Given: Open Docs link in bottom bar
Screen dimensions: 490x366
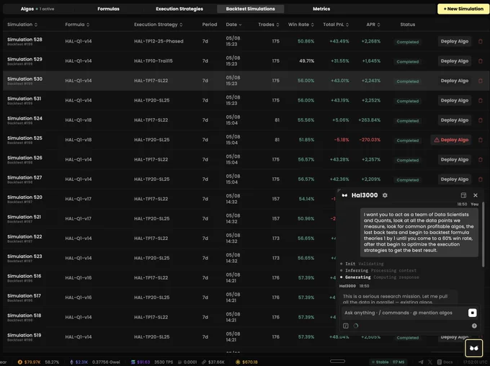Looking at the screenshot, I should click(x=445, y=362).
